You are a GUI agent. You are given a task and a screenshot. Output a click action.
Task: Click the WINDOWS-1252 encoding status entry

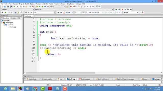click(x=81, y=85)
